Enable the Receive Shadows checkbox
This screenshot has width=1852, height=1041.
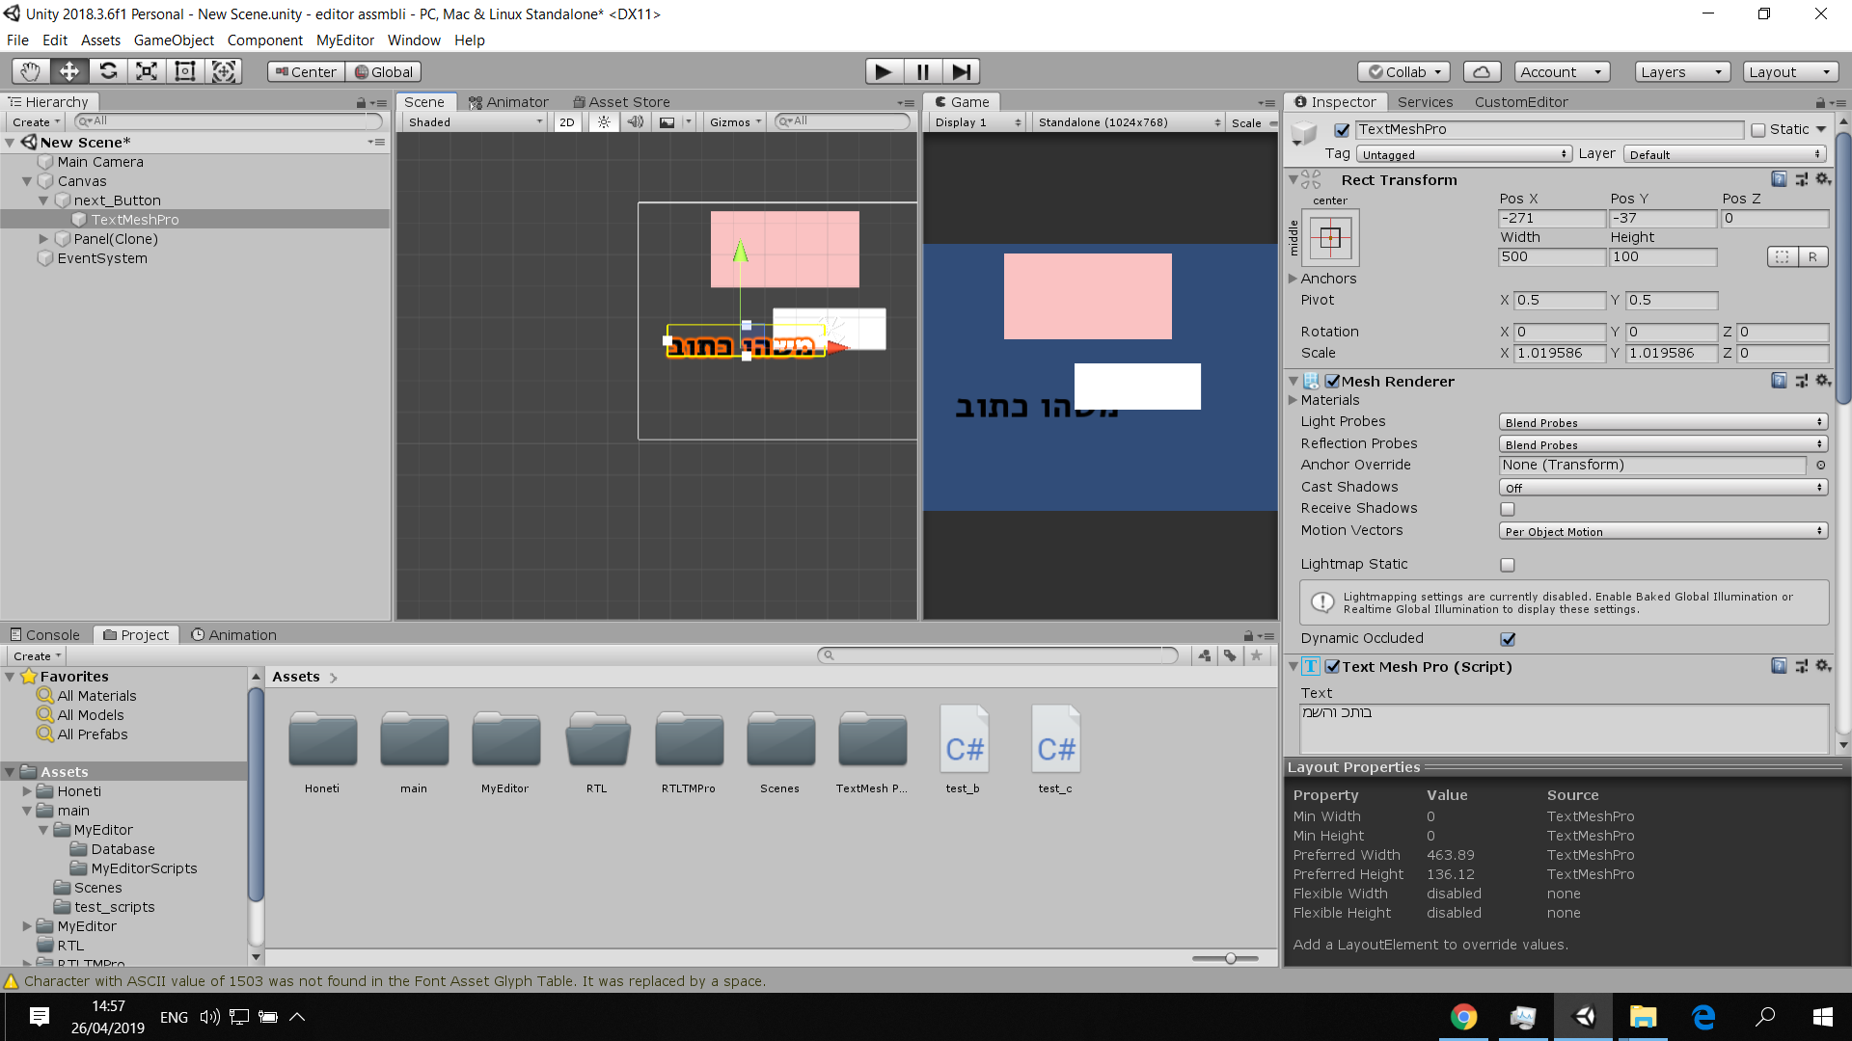(x=1508, y=509)
